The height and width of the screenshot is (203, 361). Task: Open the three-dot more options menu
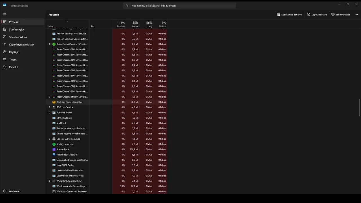(356, 15)
